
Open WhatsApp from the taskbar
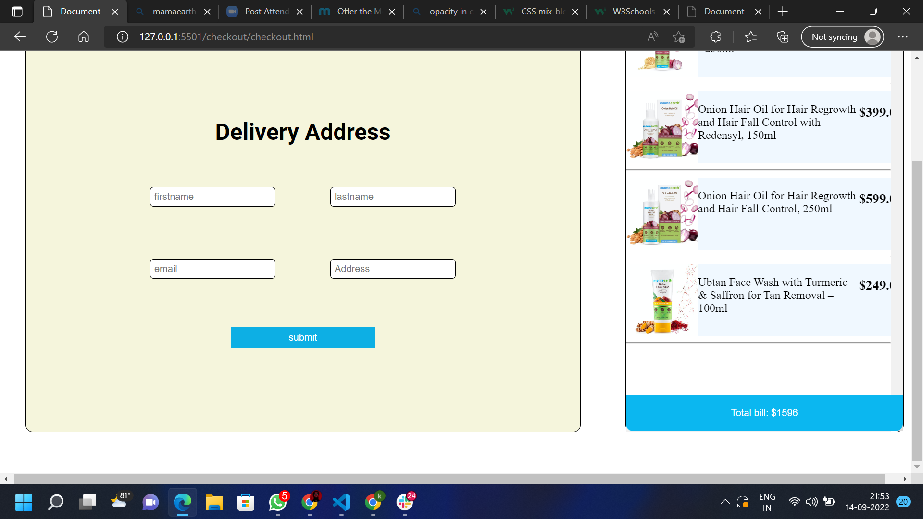[x=277, y=503]
